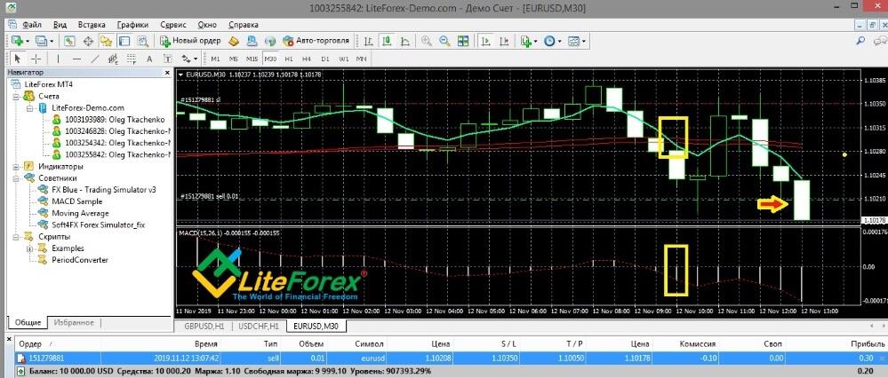Zoom out on the chart
The width and height of the screenshot is (888, 378).
point(444,41)
